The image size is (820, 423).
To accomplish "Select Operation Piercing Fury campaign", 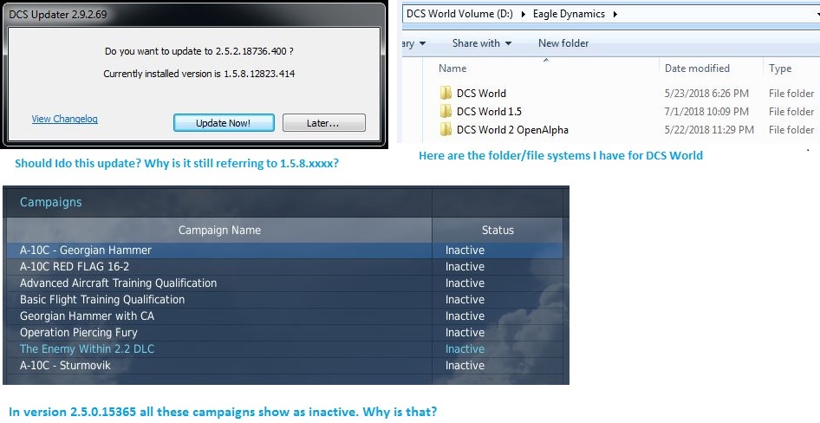I will [x=284, y=333].
